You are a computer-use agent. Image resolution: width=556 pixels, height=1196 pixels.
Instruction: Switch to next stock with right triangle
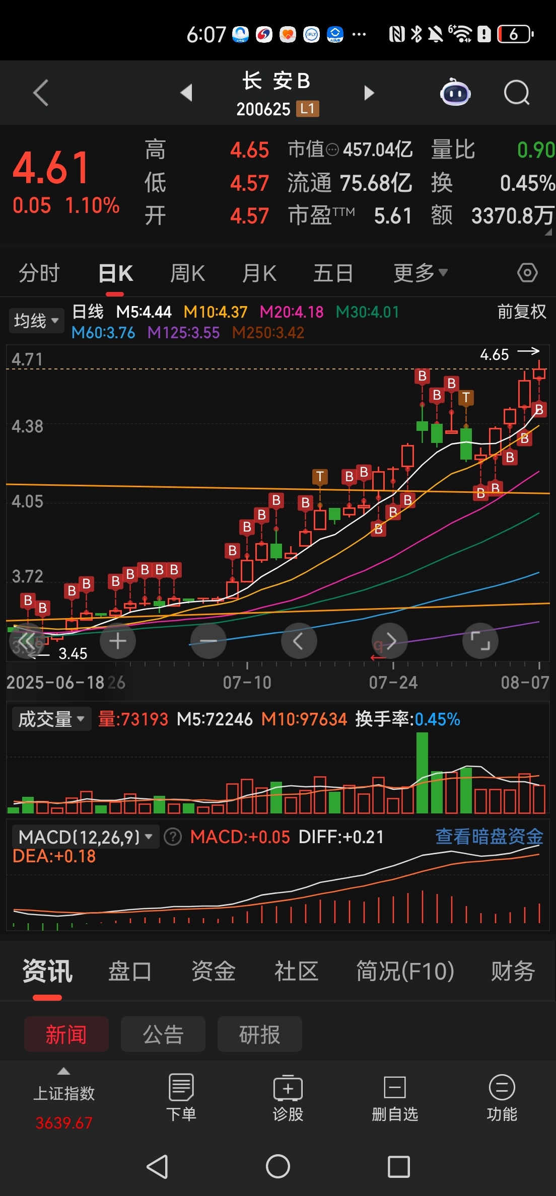click(x=369, y=93)
